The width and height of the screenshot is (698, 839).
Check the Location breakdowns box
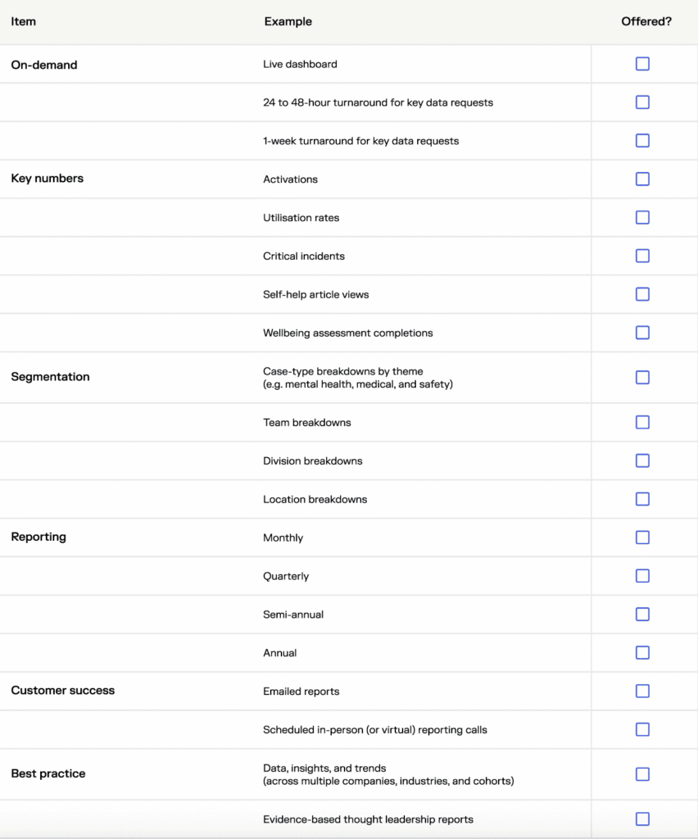[642, 499]
